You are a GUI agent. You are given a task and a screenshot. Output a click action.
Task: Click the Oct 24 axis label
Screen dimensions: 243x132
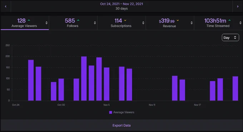click(x=16, y=105)
